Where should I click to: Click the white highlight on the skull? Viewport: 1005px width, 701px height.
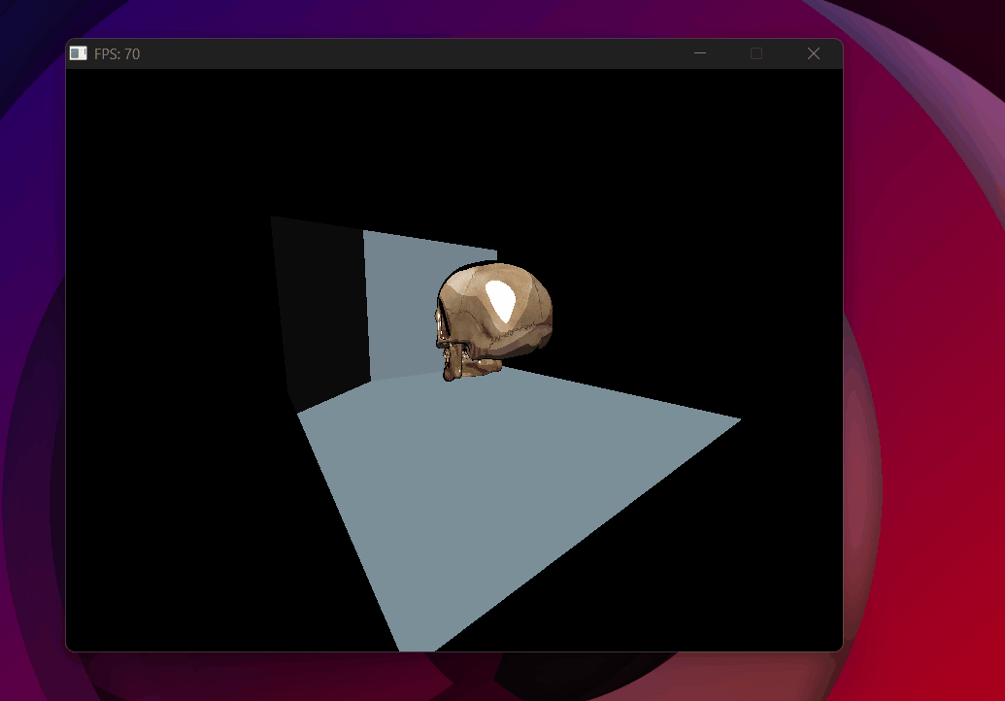[501, 301]
